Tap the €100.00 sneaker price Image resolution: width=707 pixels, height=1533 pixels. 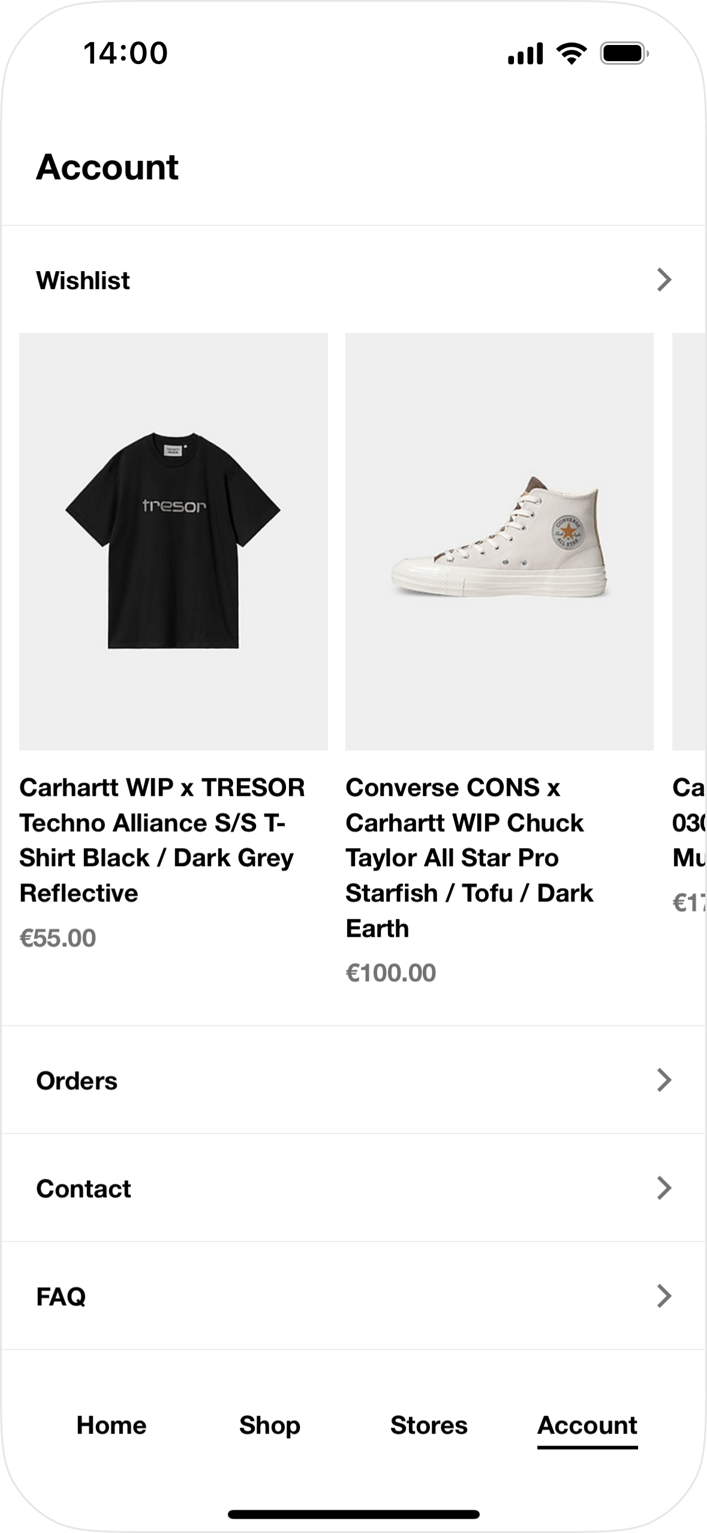click(x=391, y=973)
